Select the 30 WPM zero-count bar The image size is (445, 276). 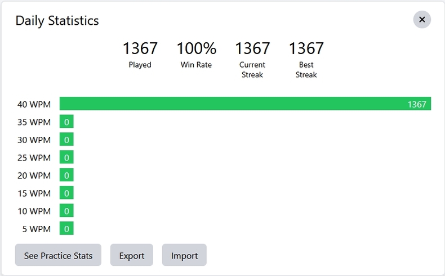coord(66,140)
